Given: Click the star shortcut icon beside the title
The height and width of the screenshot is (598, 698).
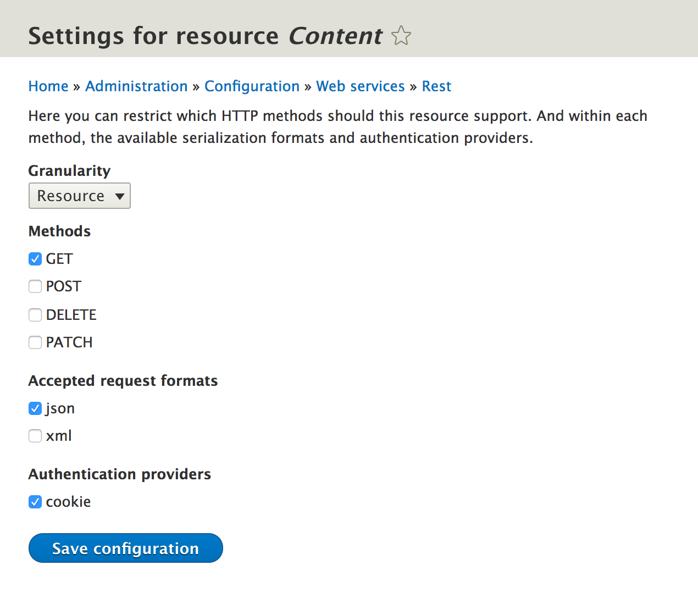Looking at the screenshot, I should pyautogui.click(x=401, y=36).
